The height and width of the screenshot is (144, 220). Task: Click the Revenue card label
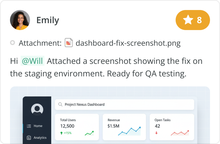[x=114, y=120]
